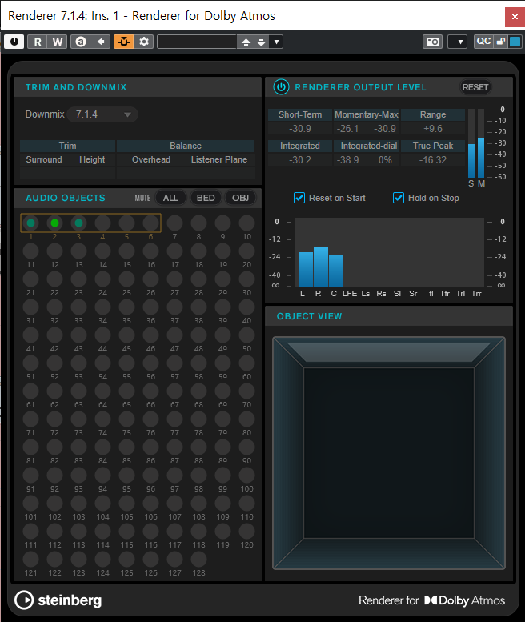Open the Downmix 7.1.4 dropdown
Image resolution: width=525 pixels, height=622 pixels.
pos(102,114)
